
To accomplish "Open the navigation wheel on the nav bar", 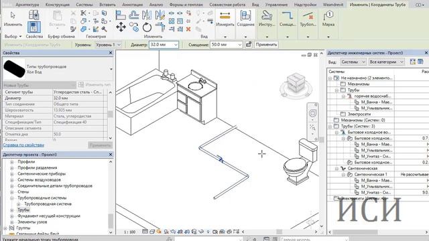I will pos(312,113).
